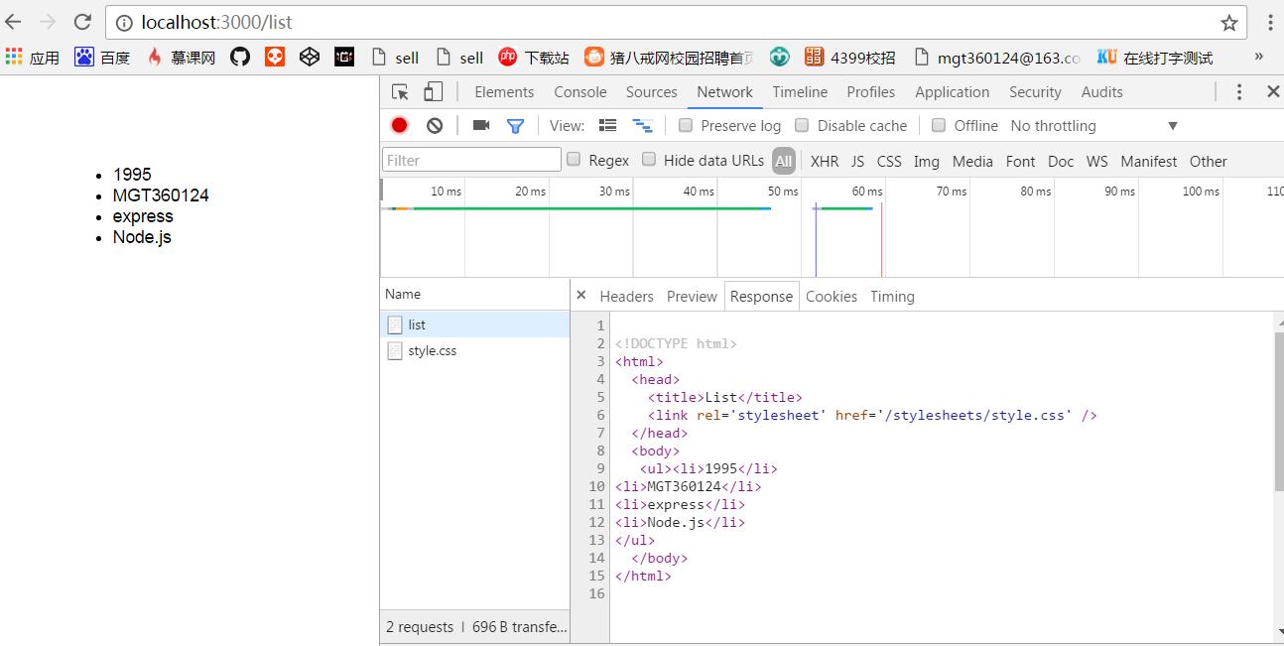Open the DevTools three-dot menu
Viewport: 1284px width, 646px height.
click(1238, 92)
